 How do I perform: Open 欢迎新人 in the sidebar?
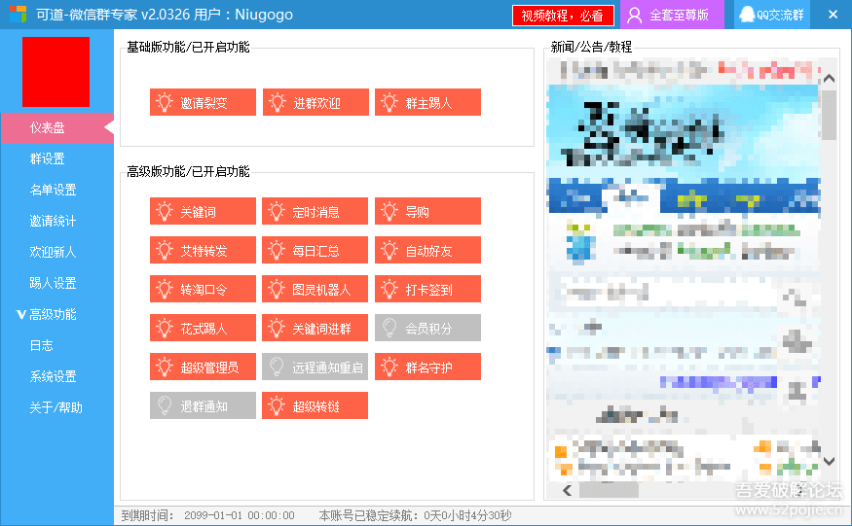[x=57, y=252]
